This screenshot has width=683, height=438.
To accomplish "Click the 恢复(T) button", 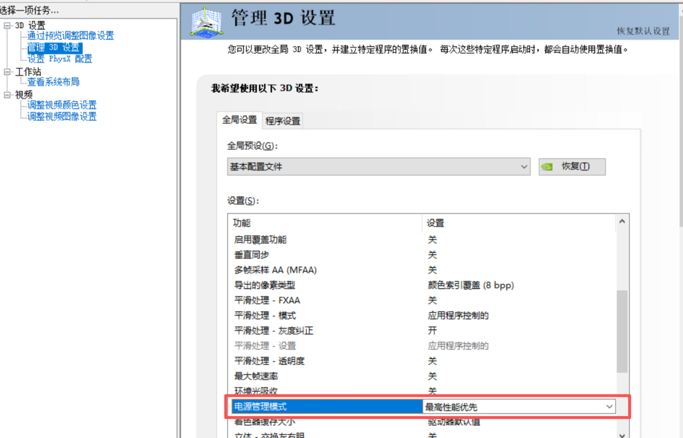I will point(572,167).
